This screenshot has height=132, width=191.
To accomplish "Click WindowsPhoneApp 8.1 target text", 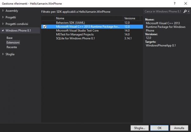I will point(161,46).
